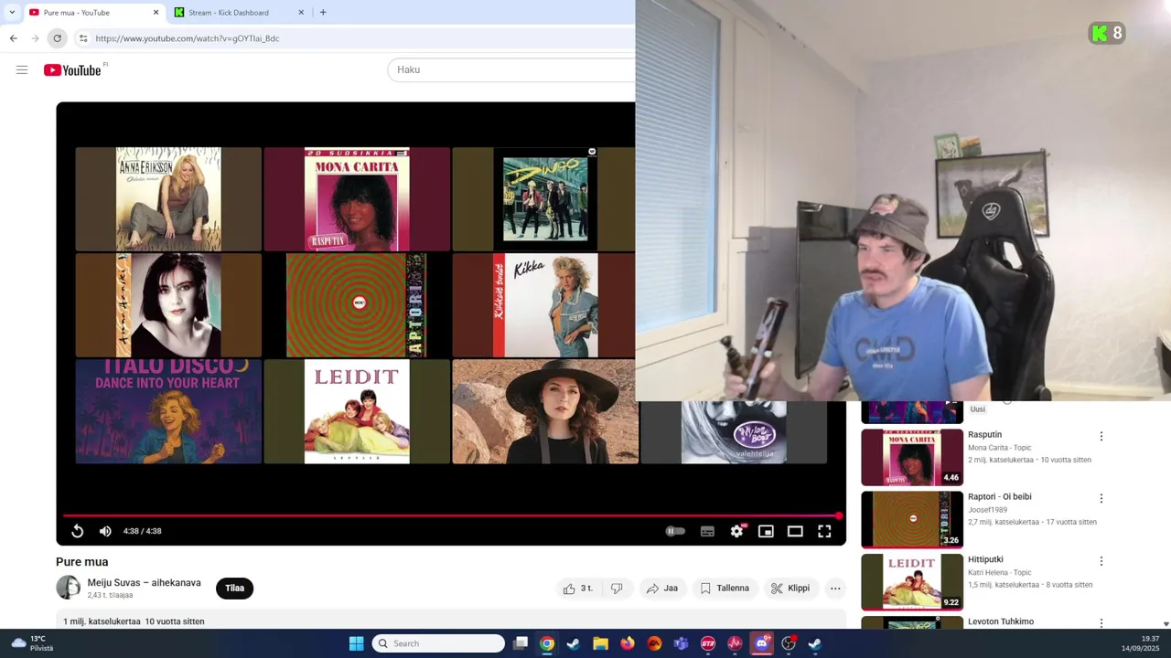Click the Windows taskbar Search box
This screenshot has width=1171, height=658.
click(x=438, y=643)
